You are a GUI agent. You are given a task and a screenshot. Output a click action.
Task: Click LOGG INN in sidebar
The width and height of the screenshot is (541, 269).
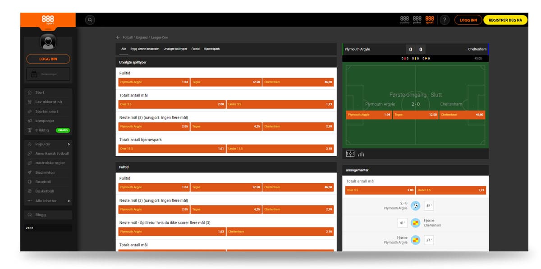(48, 59)
